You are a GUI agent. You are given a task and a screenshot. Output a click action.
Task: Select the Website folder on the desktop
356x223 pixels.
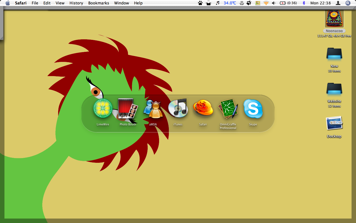(x=334, y=89)
